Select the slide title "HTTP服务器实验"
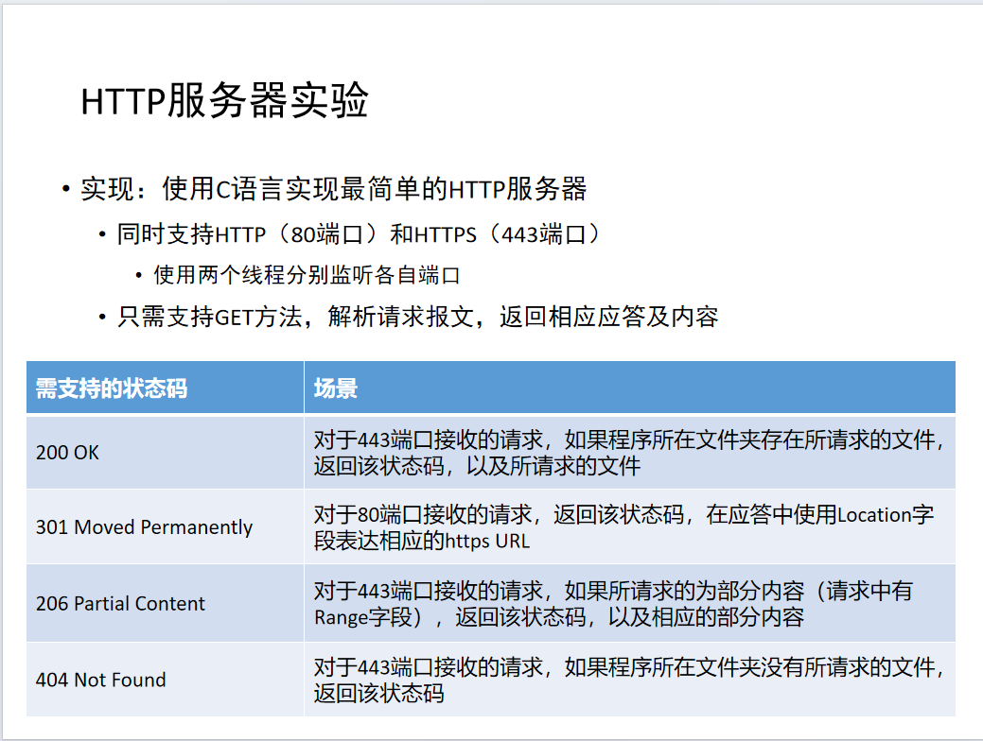983x741 pixels. coord(224,100)
